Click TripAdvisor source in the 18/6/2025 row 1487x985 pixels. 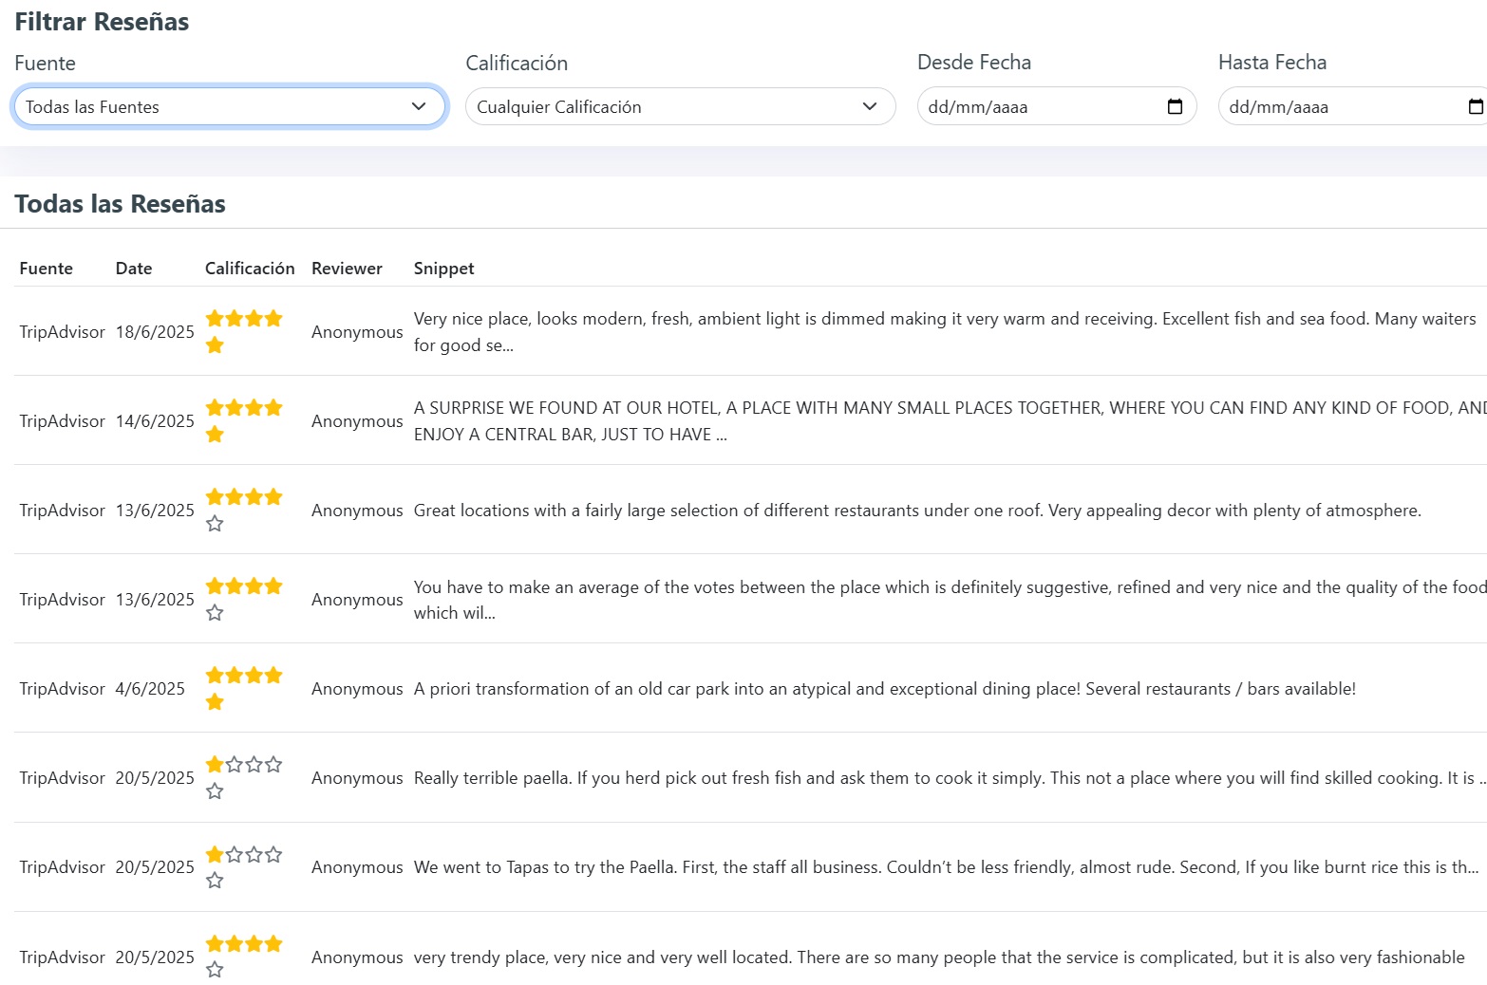(x=62, y=331)
